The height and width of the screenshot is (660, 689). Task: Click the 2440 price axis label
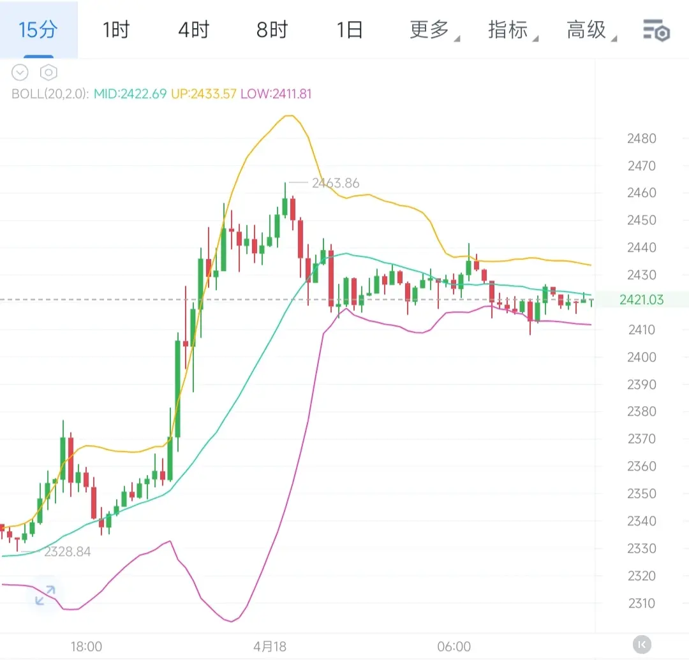[x=642, y=247]
